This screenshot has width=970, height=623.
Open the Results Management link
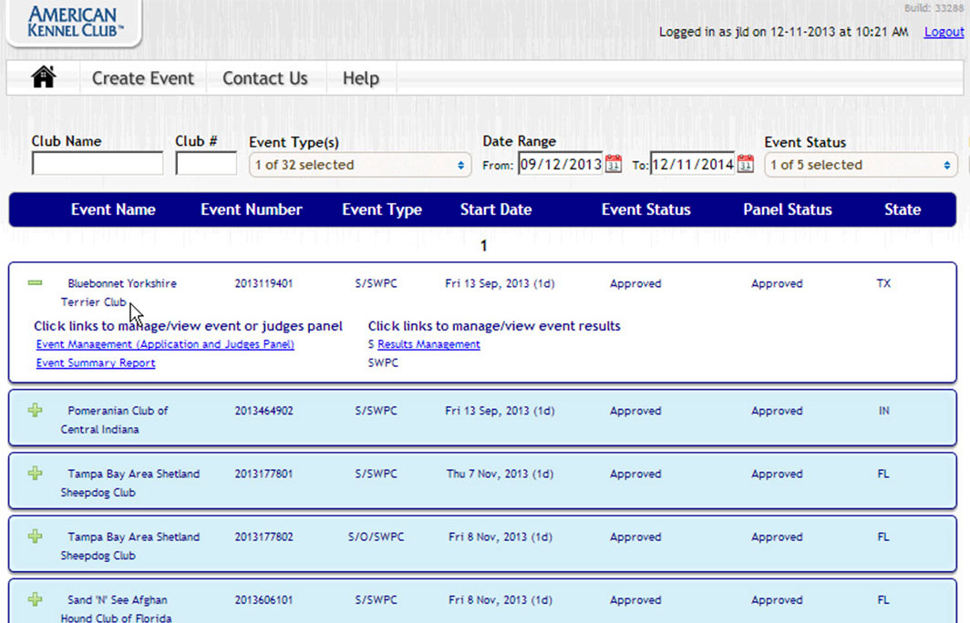tap(428, 344)
